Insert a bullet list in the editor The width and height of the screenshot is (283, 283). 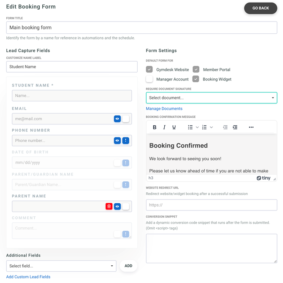click(x=190, y=127)
